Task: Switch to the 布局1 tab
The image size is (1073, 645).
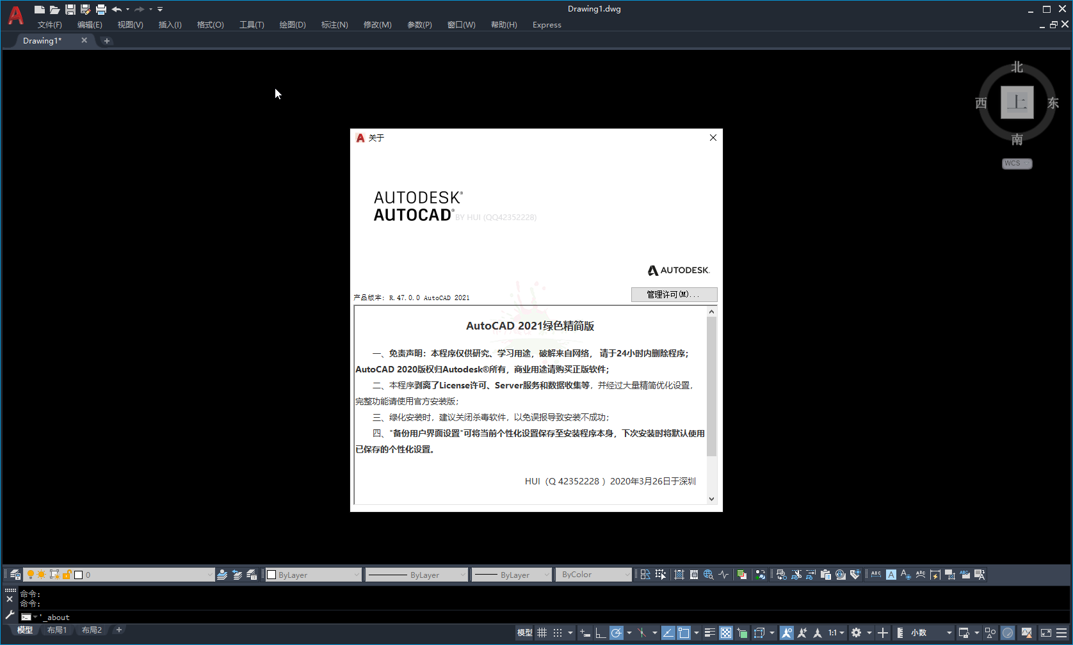Action: [x=57, y=630]
